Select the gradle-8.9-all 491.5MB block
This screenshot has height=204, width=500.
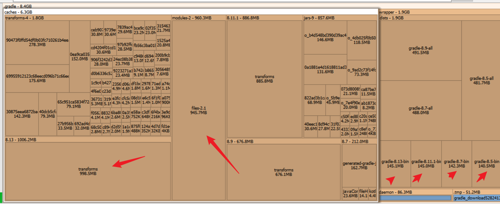point(420,50)
